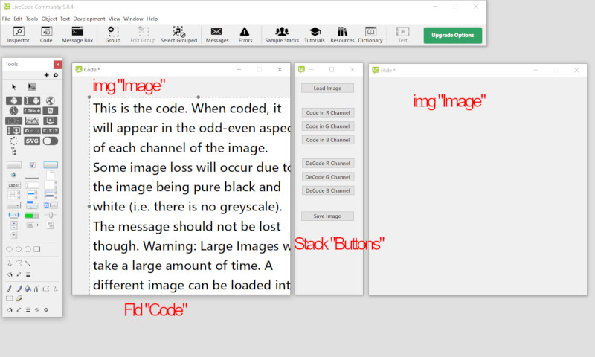Pick the switch toggle widget in Tools
Viewport: 595px width, 357px height.
pos(51,141)
